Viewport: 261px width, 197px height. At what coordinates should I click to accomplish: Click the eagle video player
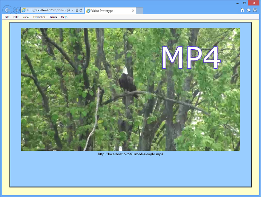click(x=130, y=89)
